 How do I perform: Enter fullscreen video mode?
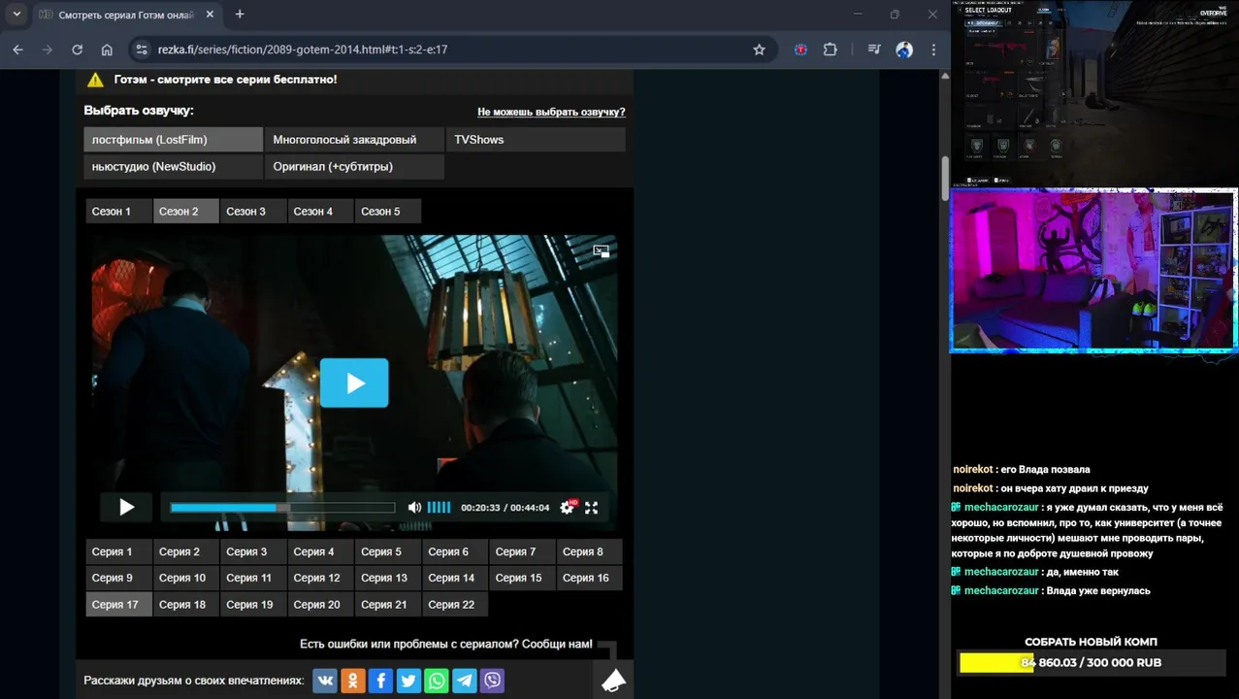click(591, 508)
